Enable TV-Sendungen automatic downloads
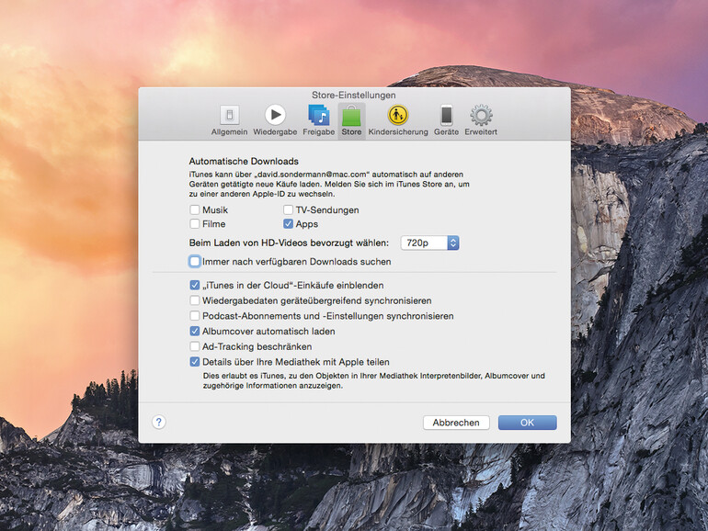This screenshot has width=708, height=531. (289, 210)
